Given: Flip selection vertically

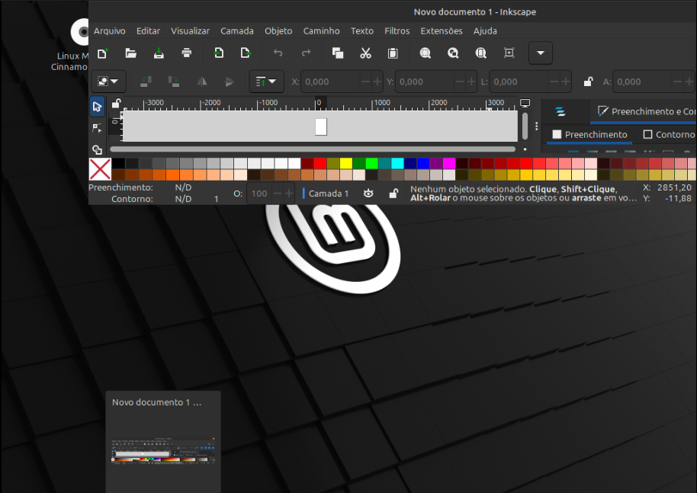Looking at the screenshot, I should pyautogui.click(x=230, y=82).
